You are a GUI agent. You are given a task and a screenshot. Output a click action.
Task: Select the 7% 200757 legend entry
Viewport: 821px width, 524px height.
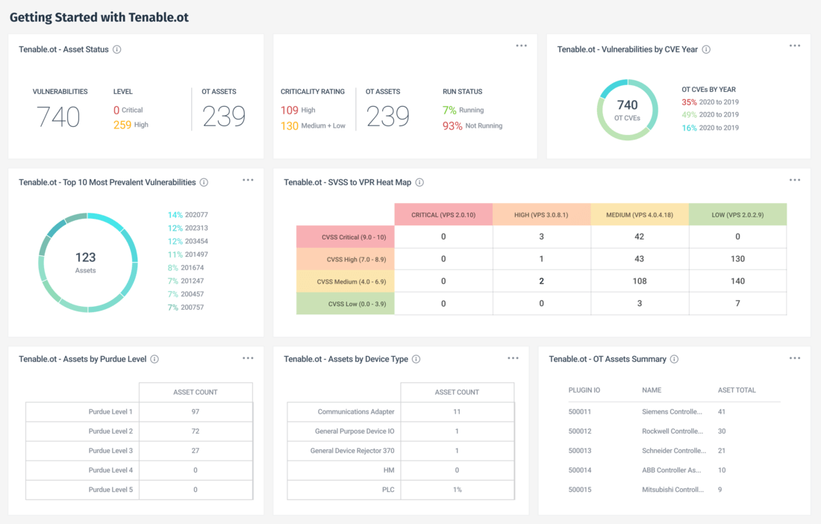point(186,308)
